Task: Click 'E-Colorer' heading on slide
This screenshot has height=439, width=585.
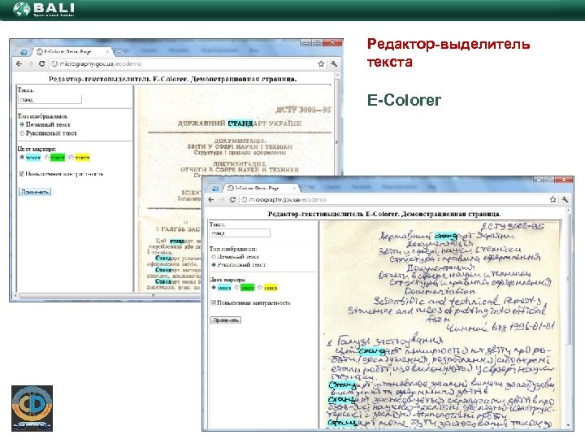Action: [404, 100]
